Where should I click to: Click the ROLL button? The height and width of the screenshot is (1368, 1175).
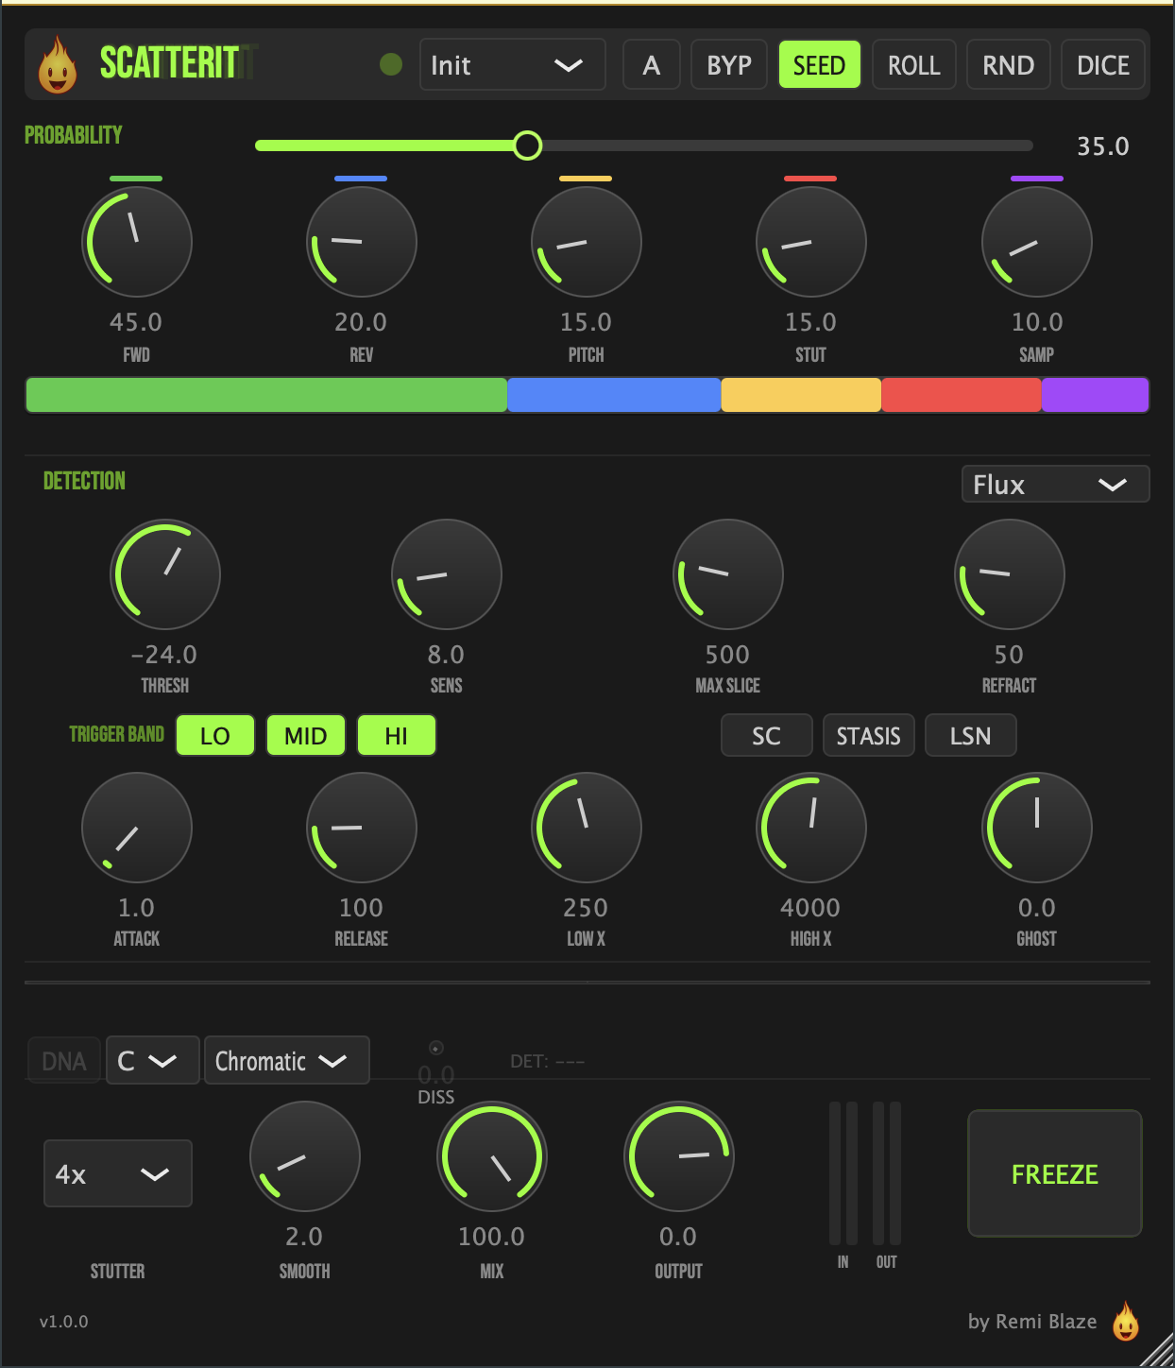click(x=914, y=64)
